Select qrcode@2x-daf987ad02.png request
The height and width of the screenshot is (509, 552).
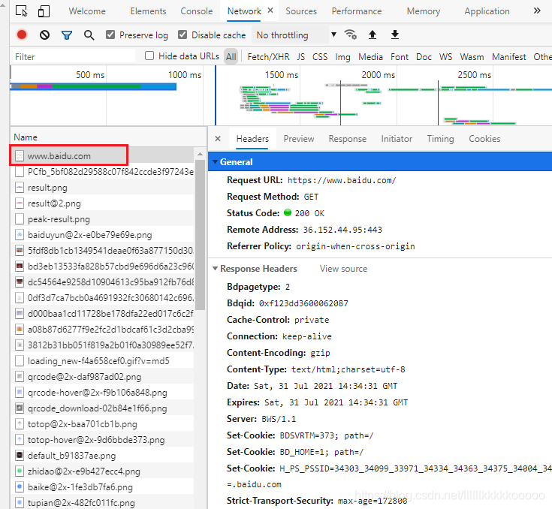(103, 377)
